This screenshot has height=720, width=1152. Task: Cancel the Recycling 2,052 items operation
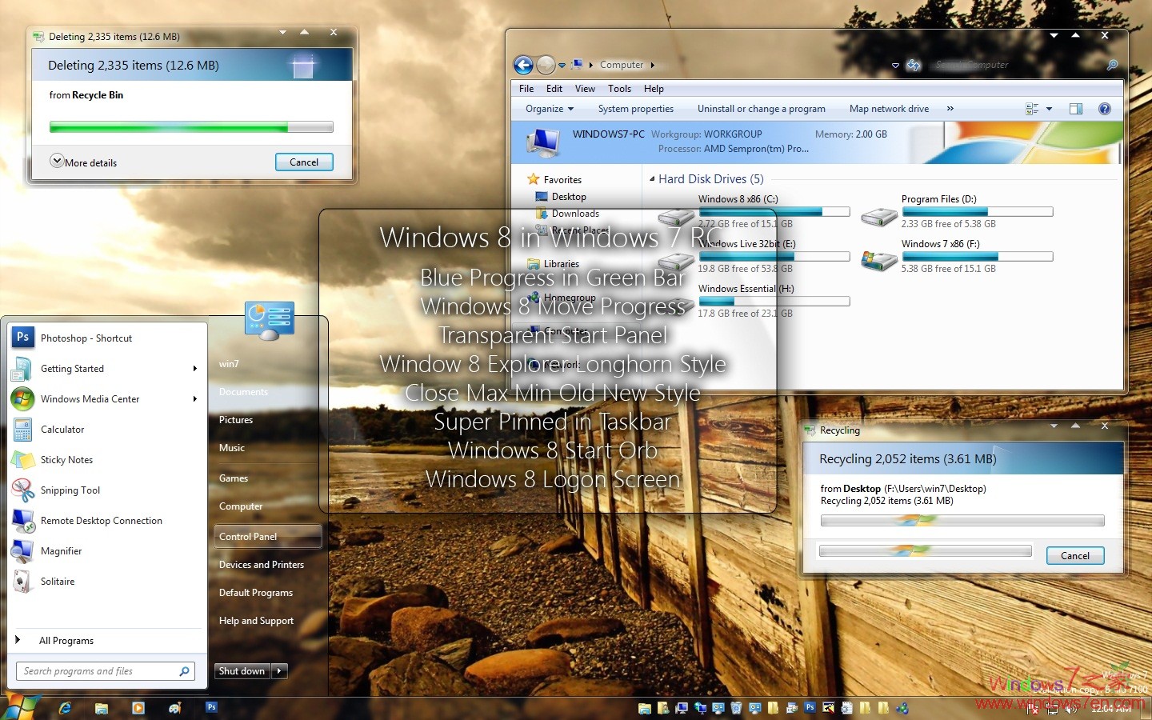[x=1075, y=555]
